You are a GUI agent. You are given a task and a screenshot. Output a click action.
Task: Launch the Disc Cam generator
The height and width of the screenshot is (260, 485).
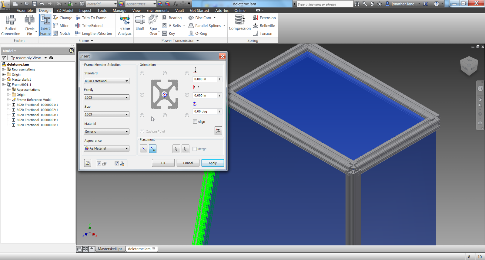[200, 18]
